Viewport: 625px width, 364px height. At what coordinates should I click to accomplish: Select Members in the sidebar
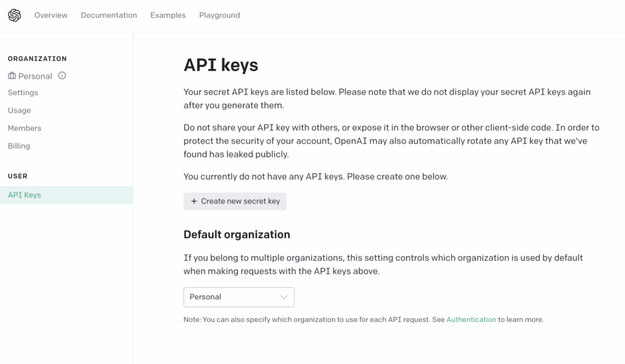24,128
